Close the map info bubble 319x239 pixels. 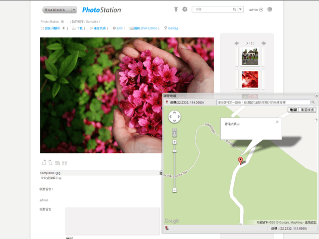[x=277, y=121]
